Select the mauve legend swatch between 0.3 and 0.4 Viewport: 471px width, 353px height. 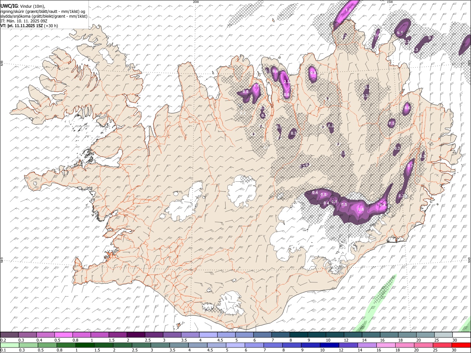pyautogui.click(x=28, y=335)
